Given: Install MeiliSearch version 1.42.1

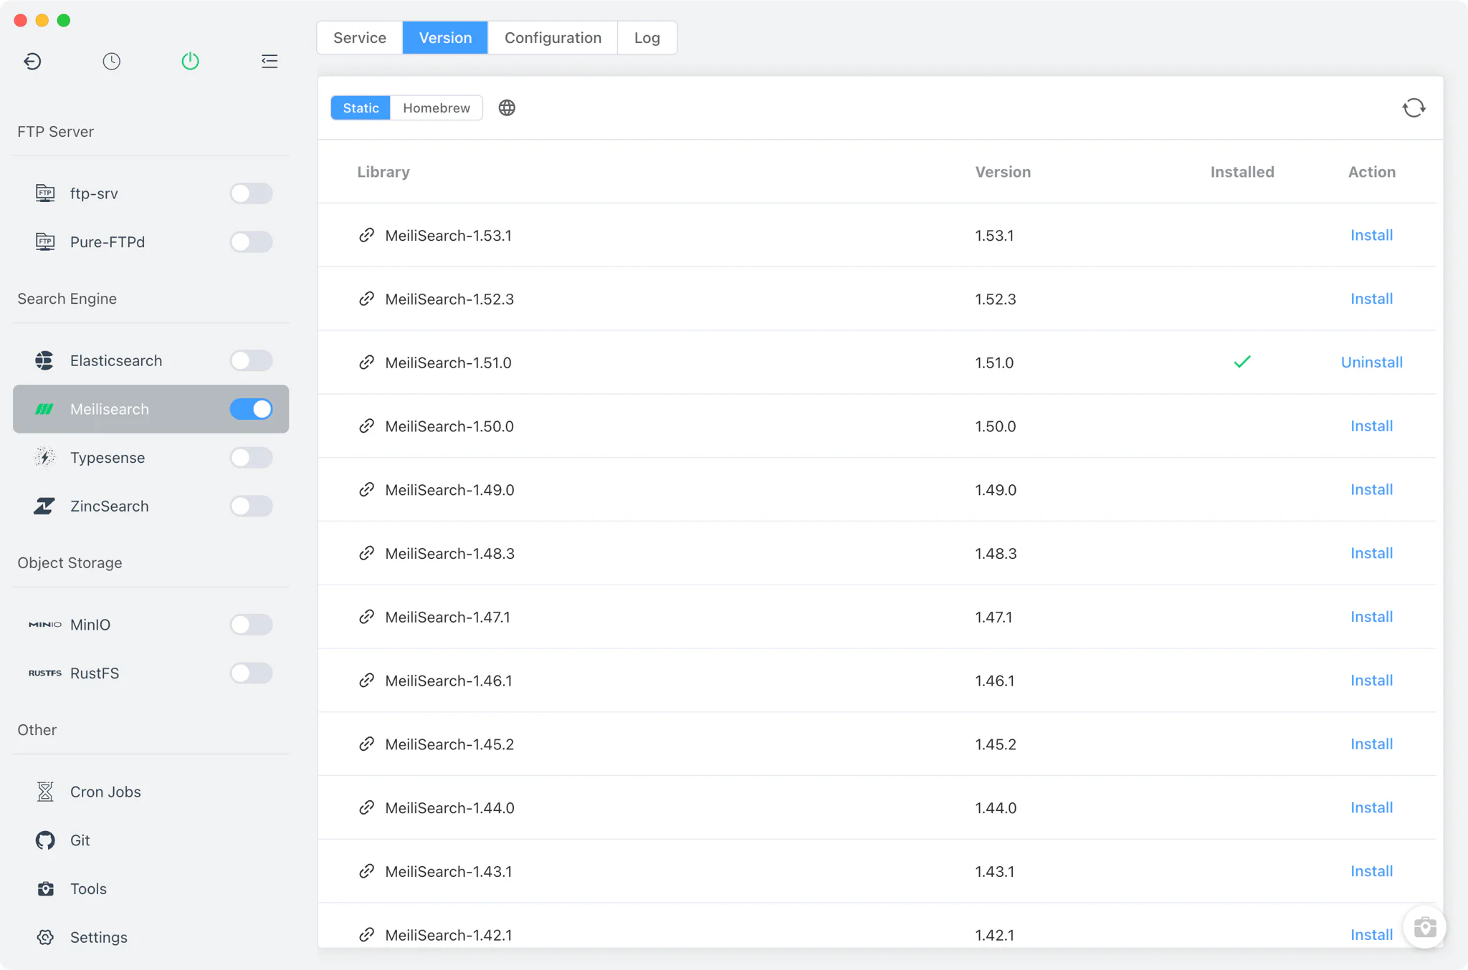Looking at the screenshot, I should tap(1371, 935).
